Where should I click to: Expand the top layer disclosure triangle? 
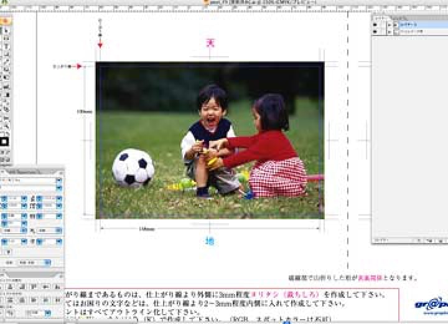click(x=390, y=24)
